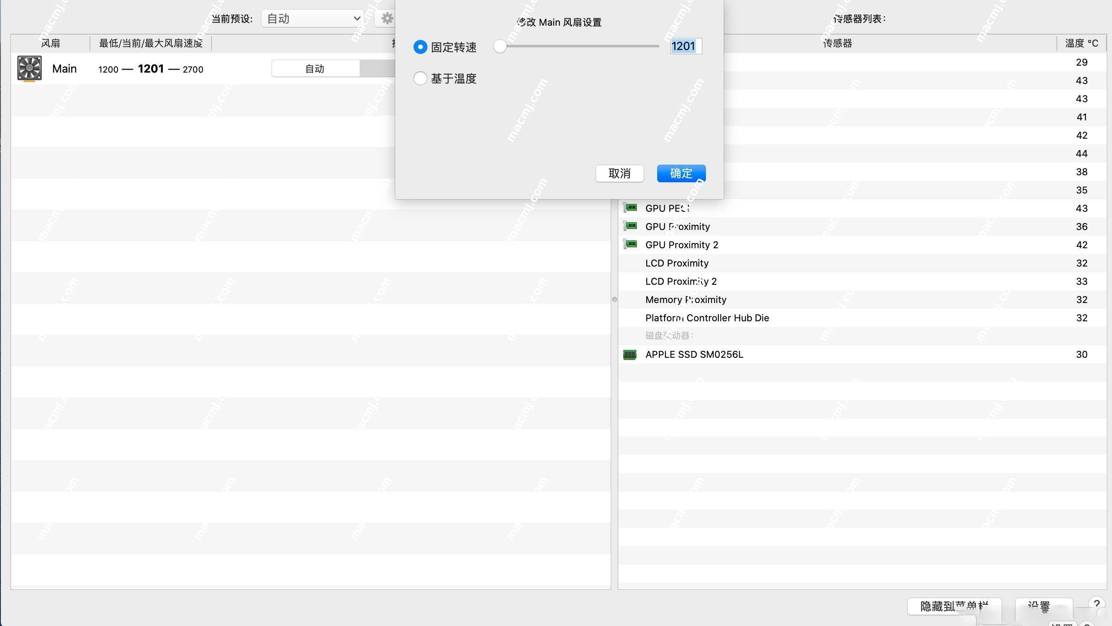
Task: Select the LCD Proximity sensor row
Action: pyautogui.click(x=862, y=263)
